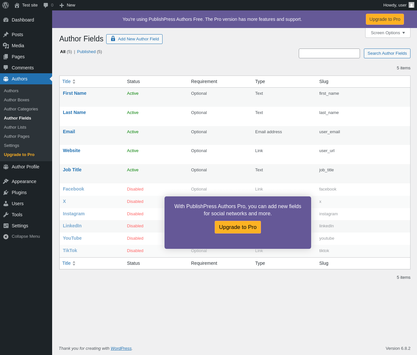Open Settings under Authors submenu

click(11, 146)
